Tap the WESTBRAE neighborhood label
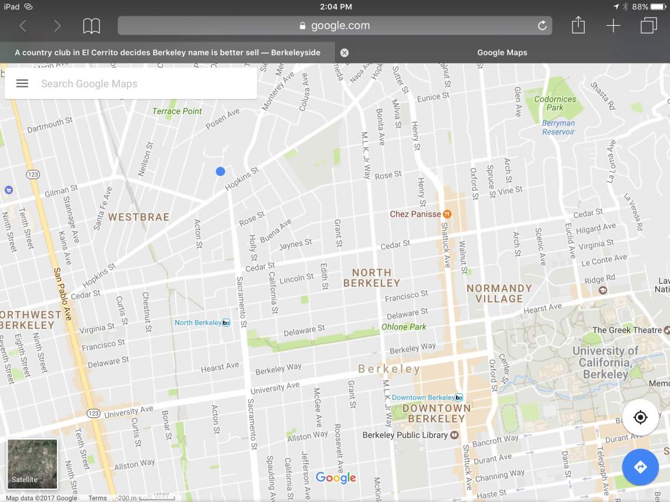 click(139, 217)
